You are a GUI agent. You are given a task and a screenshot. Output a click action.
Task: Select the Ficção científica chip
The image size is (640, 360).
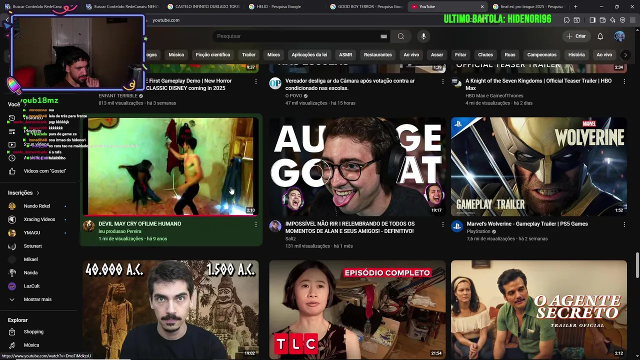[213, 55]
